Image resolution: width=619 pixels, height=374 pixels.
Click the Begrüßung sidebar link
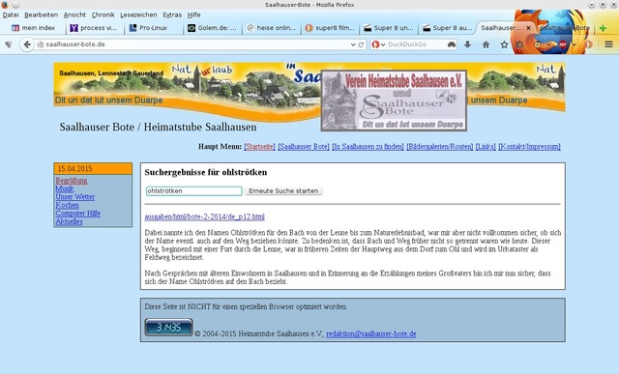[x=72, y=181]
